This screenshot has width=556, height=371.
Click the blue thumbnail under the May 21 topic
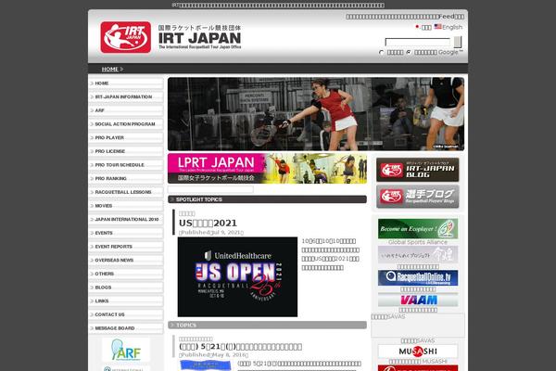(x=206, y=365)
